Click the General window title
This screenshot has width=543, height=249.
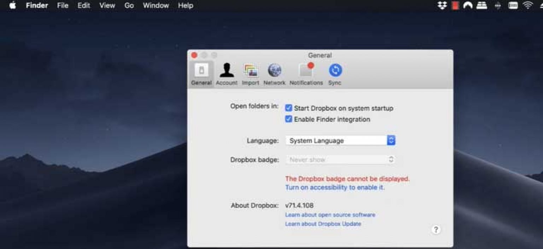320,55
